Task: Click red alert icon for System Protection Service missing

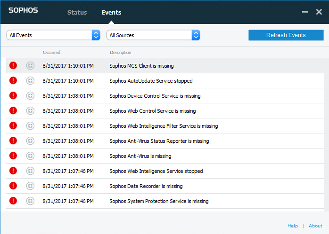Action: 13,201
